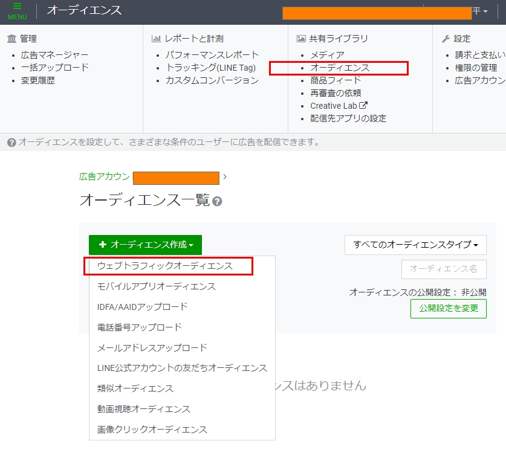This screenshot has width=506, height=464.
Task: Click the 公開設定を変更 button
Action: click(x=448, y=308)
